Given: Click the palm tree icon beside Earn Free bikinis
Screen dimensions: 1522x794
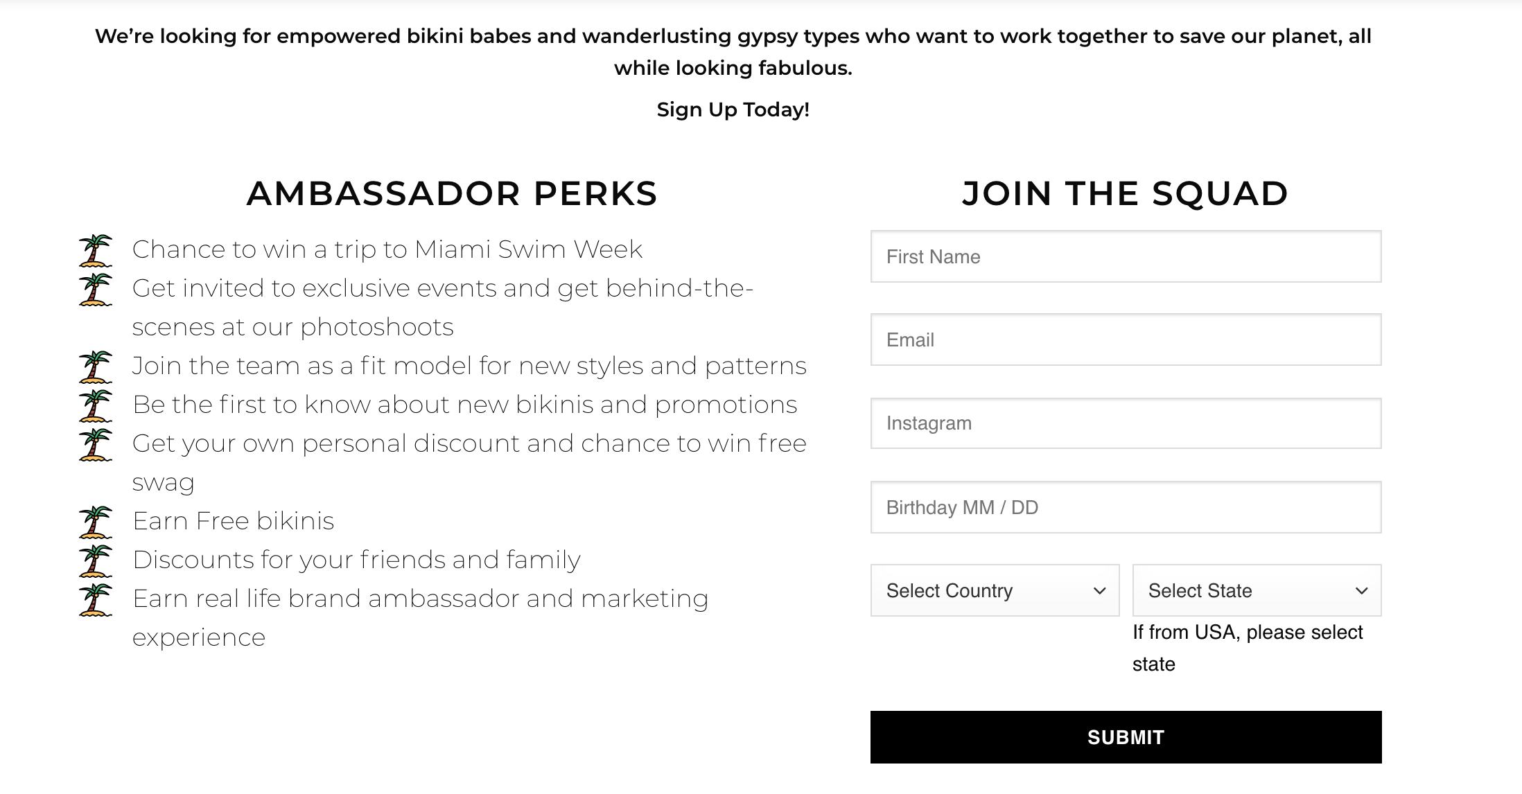Looking at the screenshot, I should point(97,521).
